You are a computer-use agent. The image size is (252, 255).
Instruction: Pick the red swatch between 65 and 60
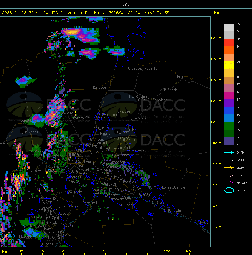point(229,43)
